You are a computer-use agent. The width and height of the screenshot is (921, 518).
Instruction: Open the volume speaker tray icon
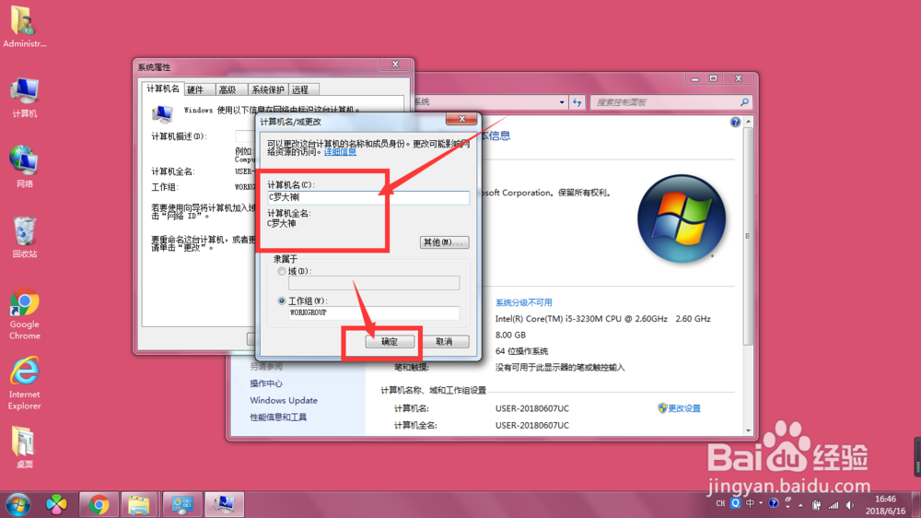(850, 504)
